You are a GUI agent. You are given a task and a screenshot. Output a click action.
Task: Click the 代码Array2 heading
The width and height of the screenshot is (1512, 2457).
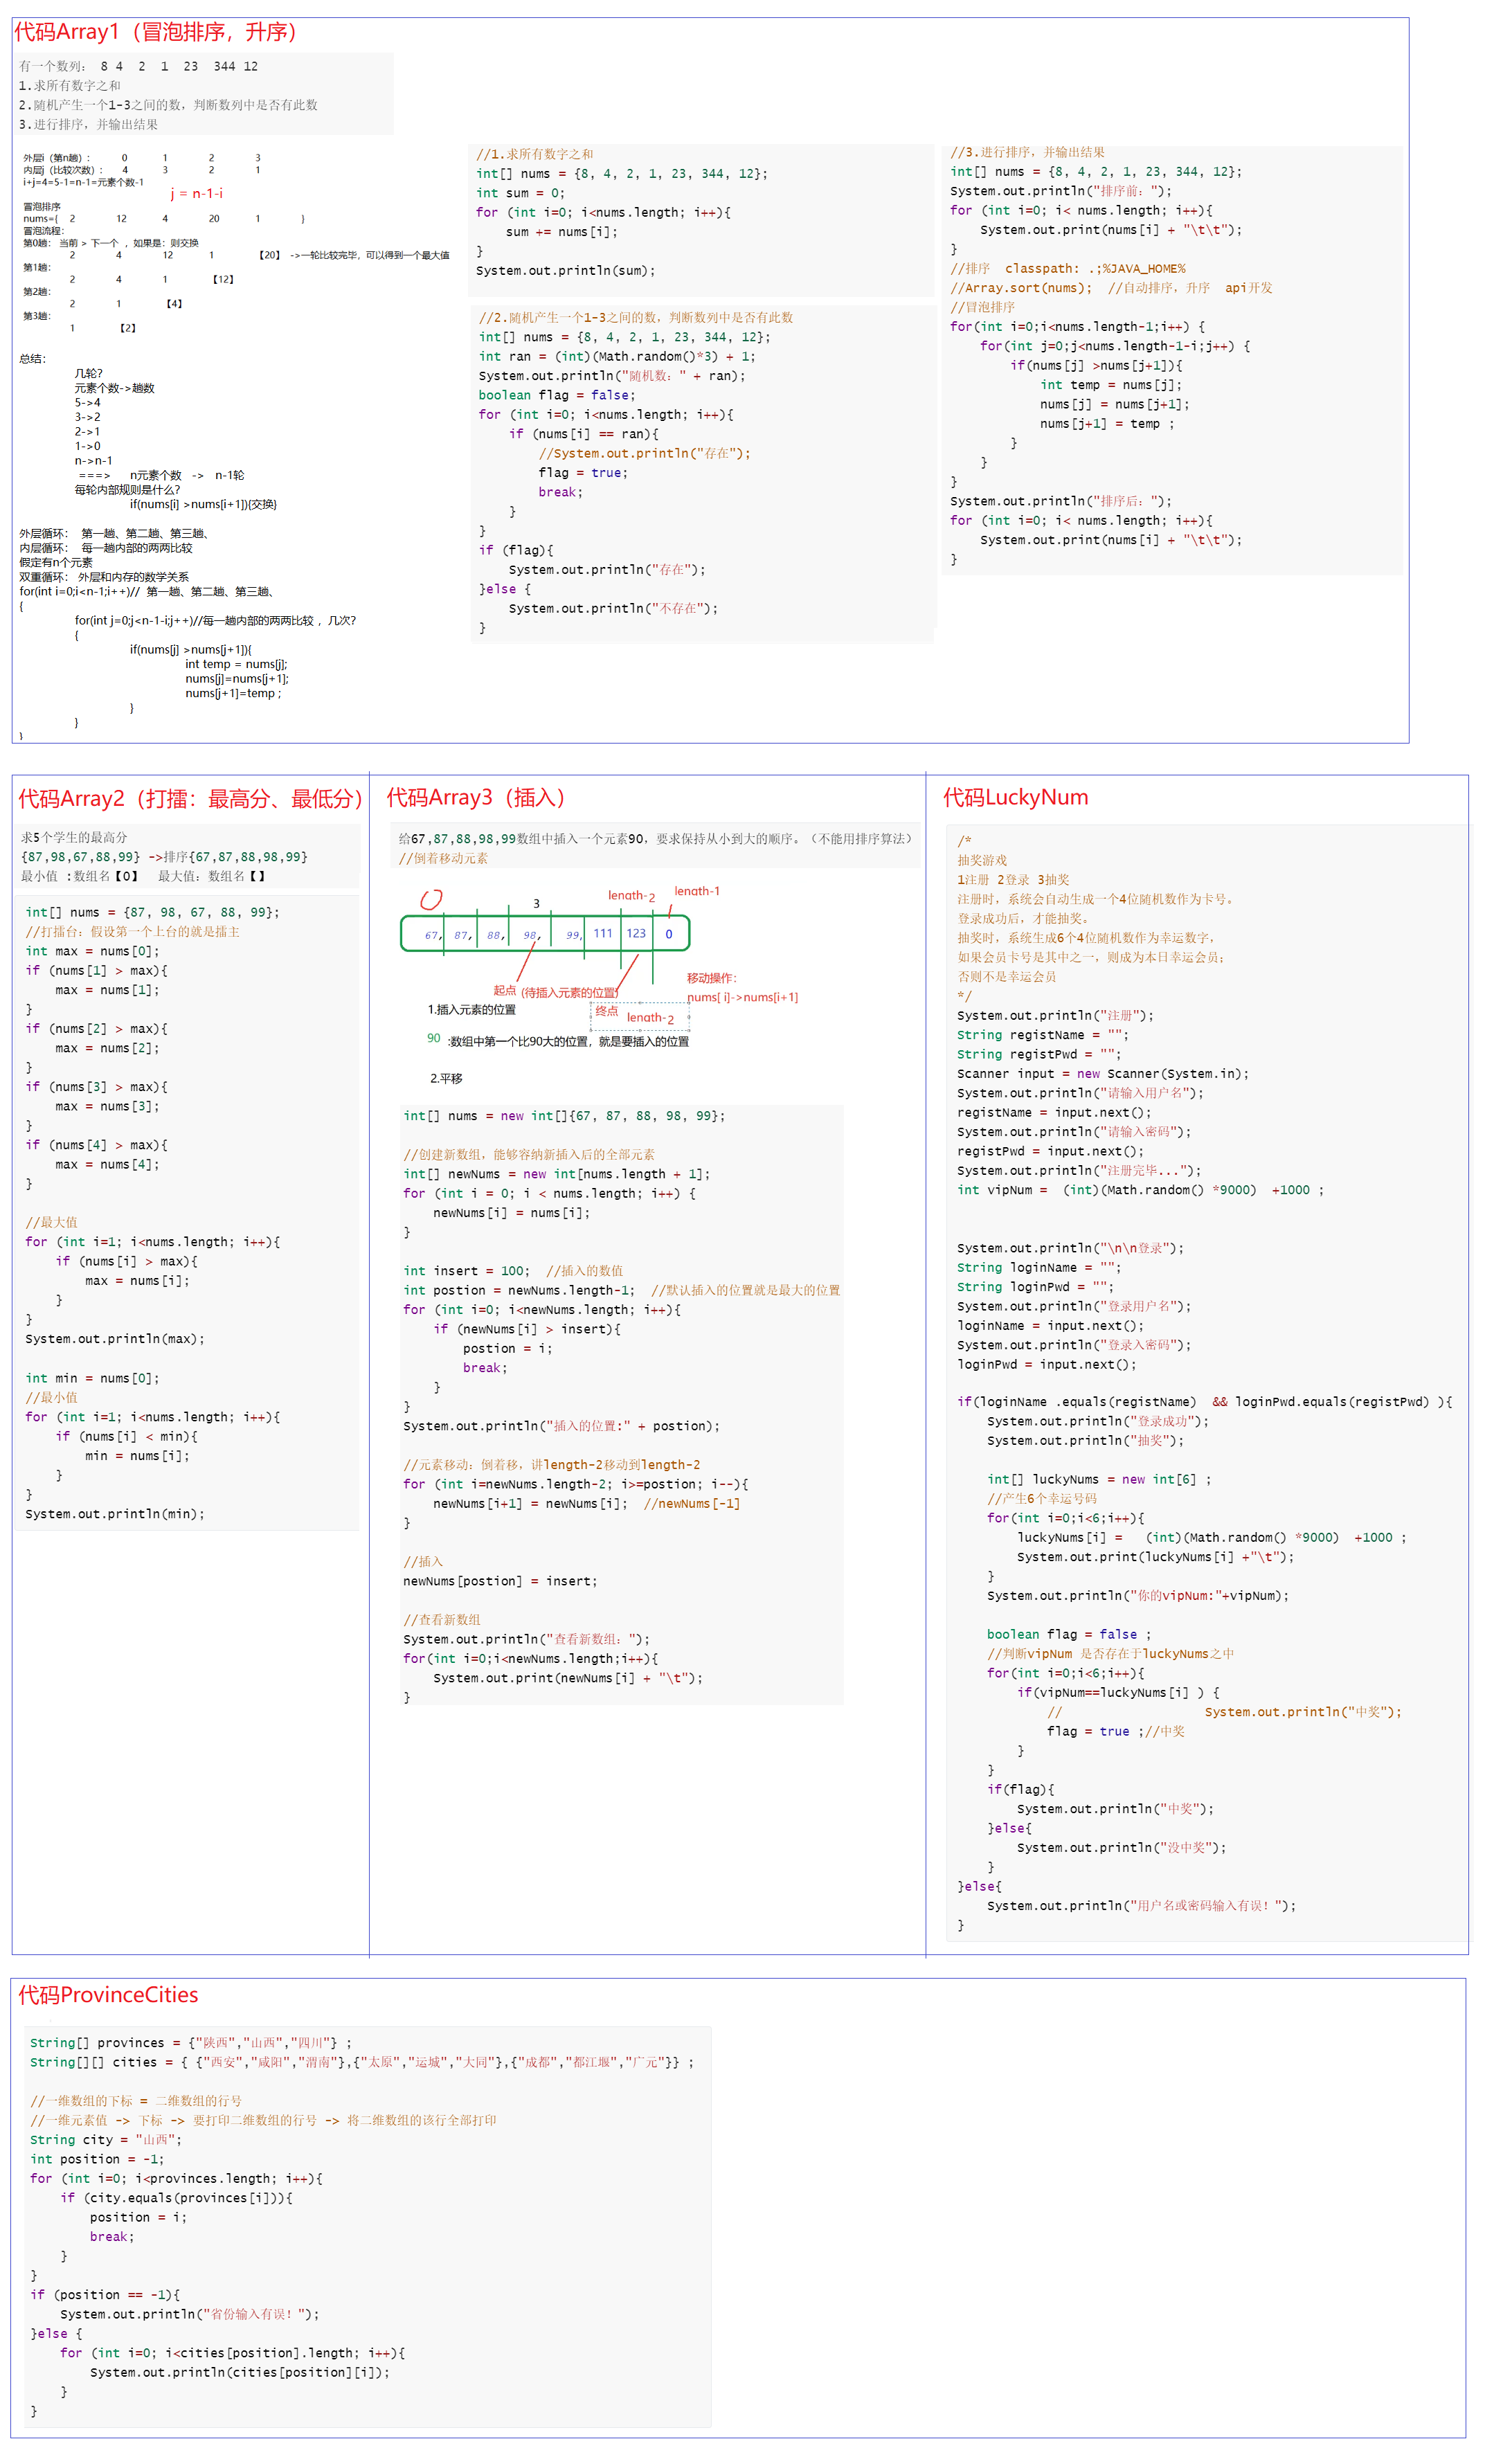coord(190,799)
